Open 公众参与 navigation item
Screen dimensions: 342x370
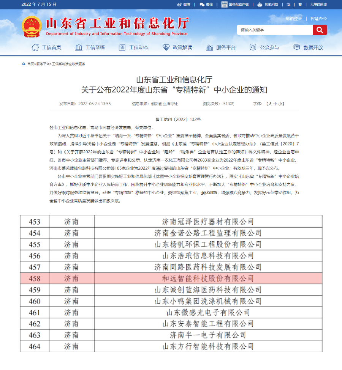[x=264, y=47]
